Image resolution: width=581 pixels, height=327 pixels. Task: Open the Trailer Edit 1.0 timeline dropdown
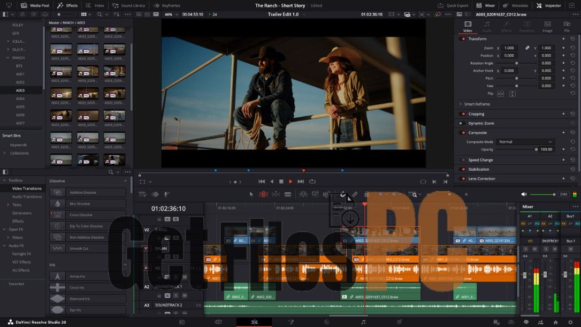point(286,14)
